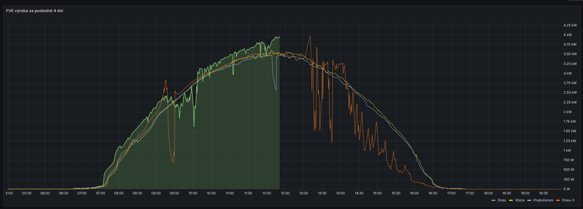Screen dimensions: 583x209
Task: Click the '10:30' time axis label
Action: pos(211,193)
